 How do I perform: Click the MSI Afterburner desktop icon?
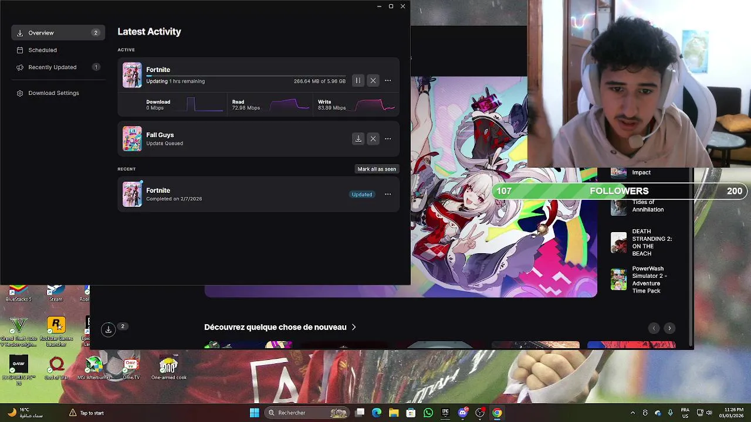tap(94, 368)
